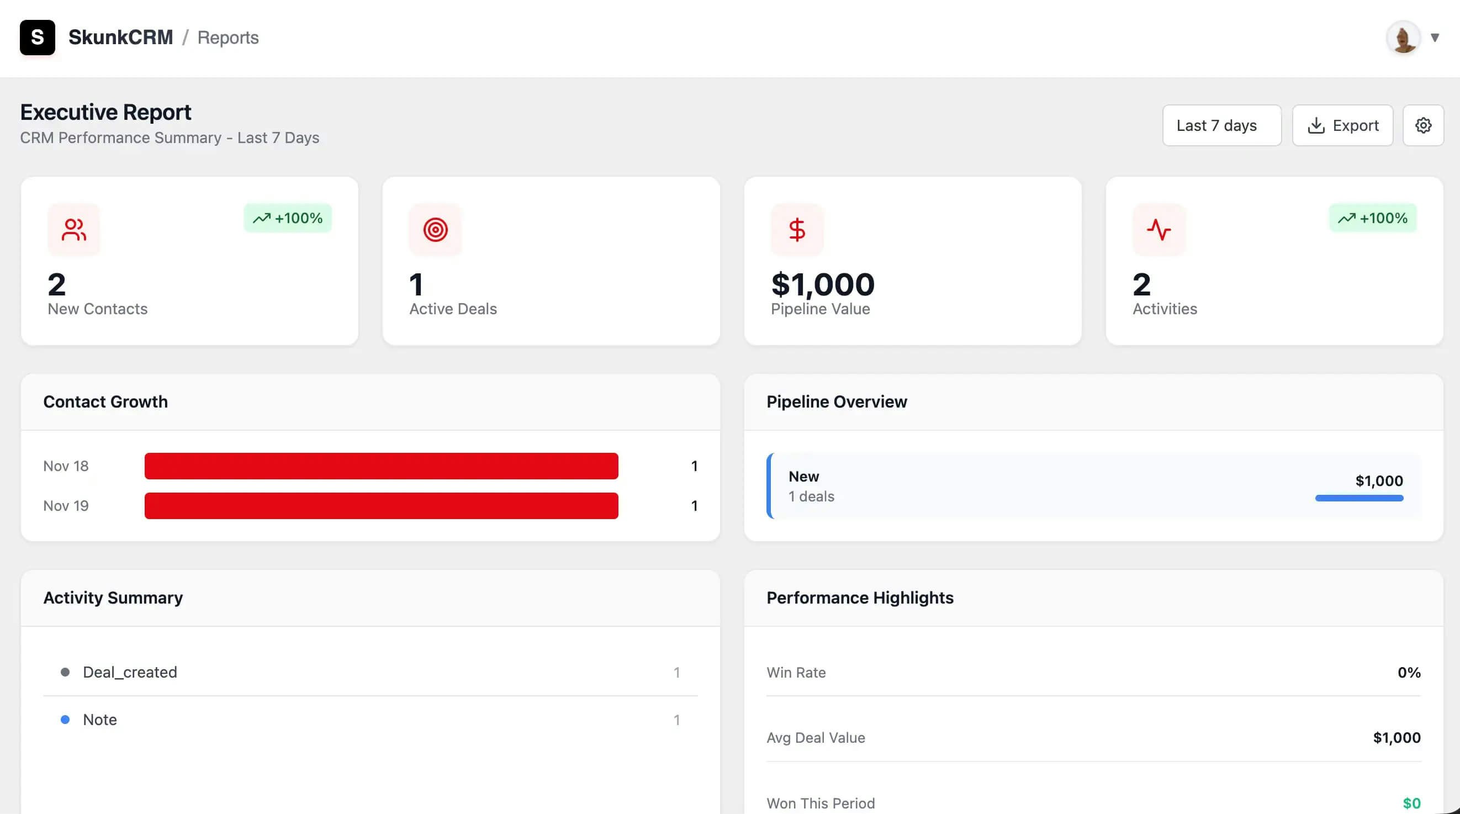Viewport: 1460px width, 814px height.
Task: Click the Active Deals target icon
Action: (x=435, y=229)
